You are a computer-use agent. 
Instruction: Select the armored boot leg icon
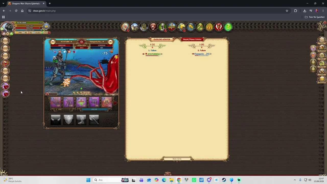tap(81, 120)
